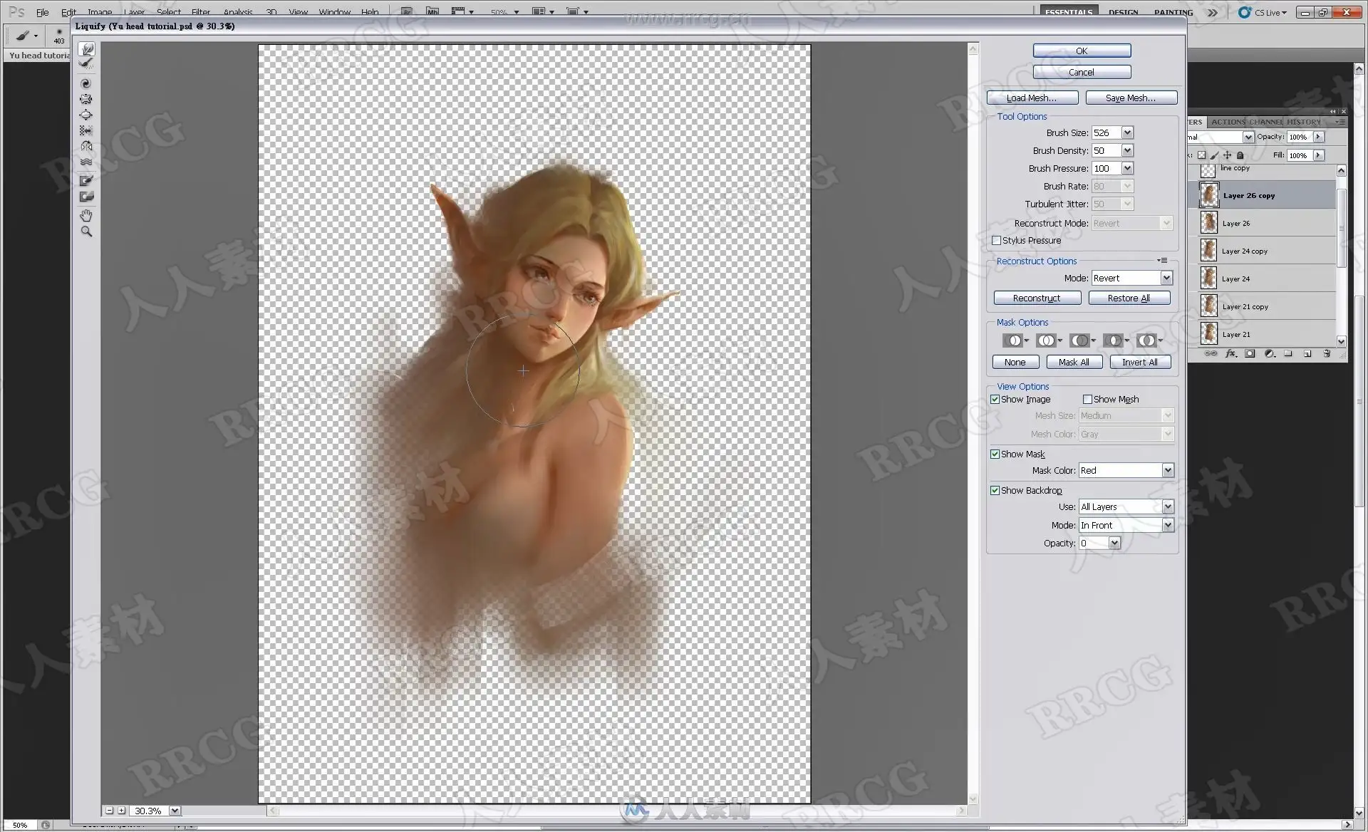Expand the Mask Color dropdown
Viewport: 1368px width, 832px height.
click(x=1167, y=471)
